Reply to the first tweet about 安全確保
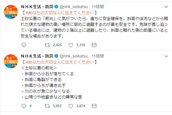172x115 pixels. tap(24, 45)
